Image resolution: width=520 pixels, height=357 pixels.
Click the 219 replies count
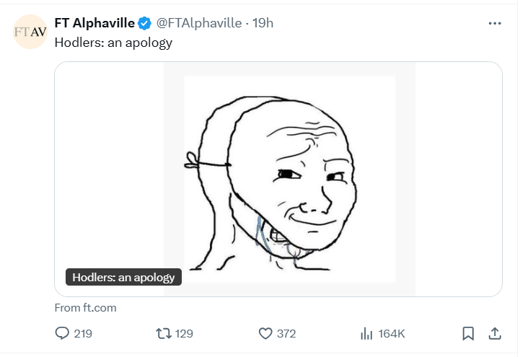pos(83,333)
